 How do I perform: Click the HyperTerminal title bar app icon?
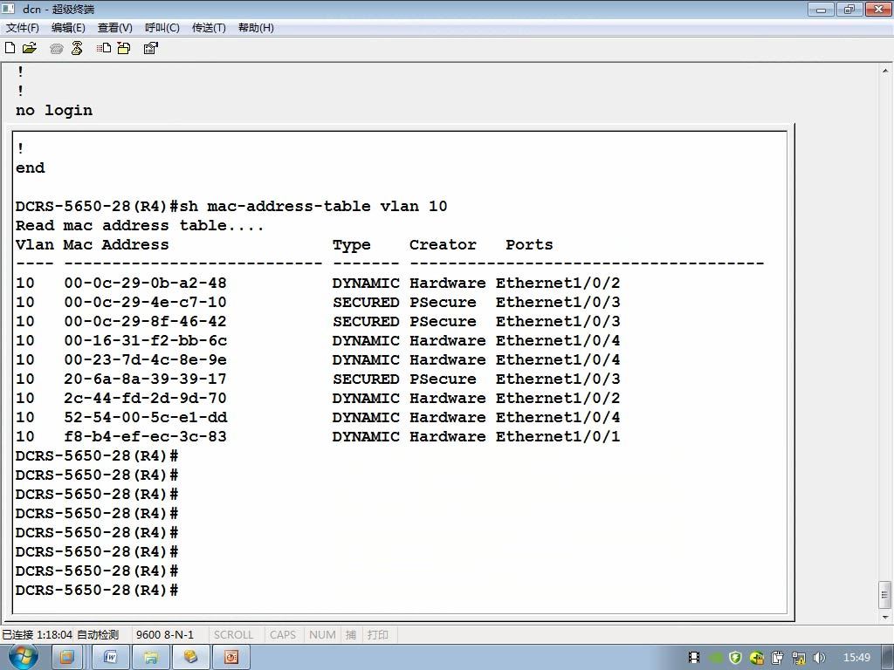tap(9, 9)
